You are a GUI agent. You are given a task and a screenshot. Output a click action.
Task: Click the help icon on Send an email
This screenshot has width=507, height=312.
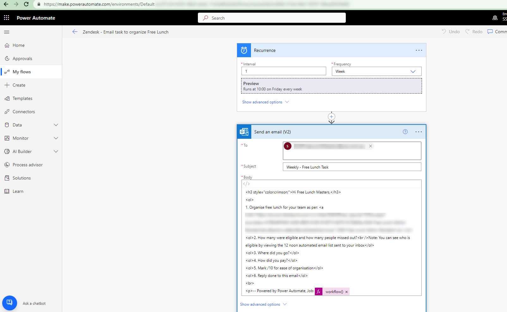[x=405, y=132]
